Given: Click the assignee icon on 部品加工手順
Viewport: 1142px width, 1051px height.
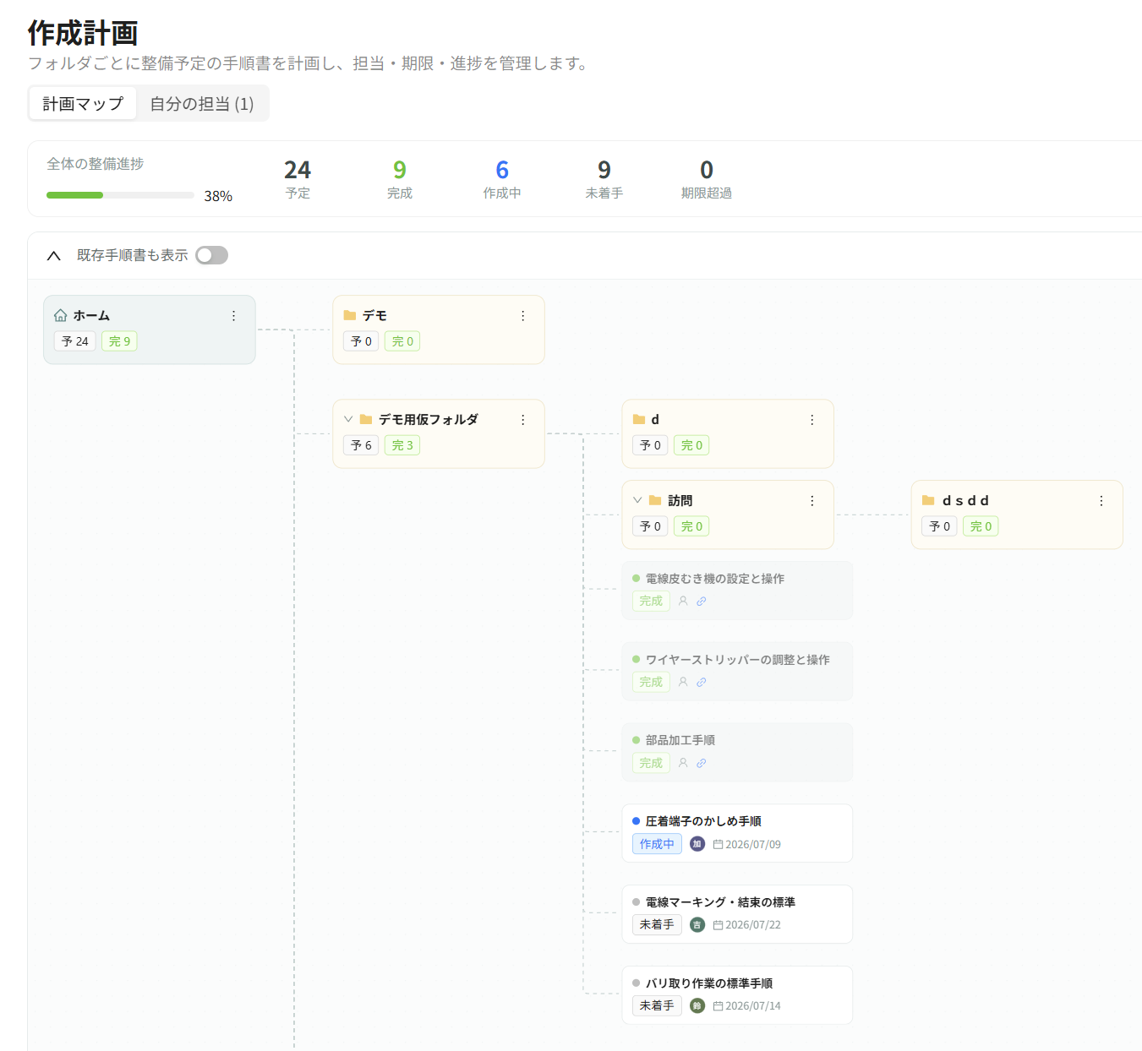Looking at the screenshot, I should [683, 762].
